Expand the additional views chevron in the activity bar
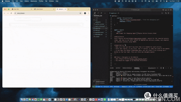Viewport: 181px width, 102px height. pyautogui.click(x=105, y=13)
